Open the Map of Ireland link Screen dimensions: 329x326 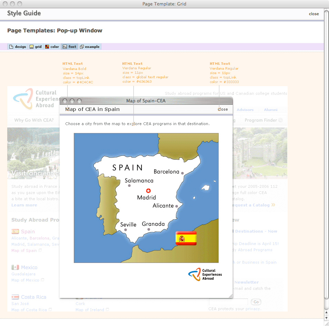point(90,310)
